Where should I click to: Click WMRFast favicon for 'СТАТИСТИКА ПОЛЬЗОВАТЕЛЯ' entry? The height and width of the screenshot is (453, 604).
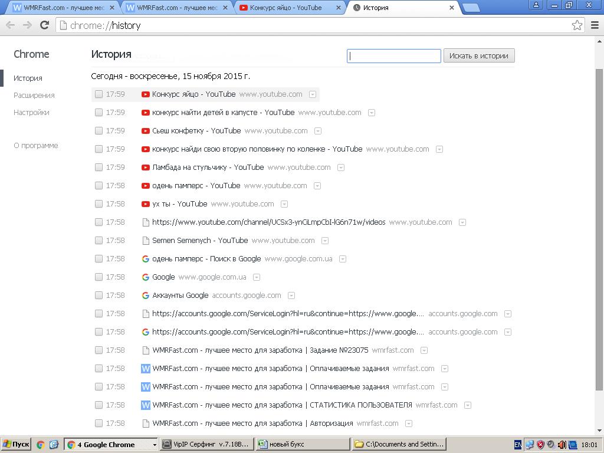coord(146,405)
